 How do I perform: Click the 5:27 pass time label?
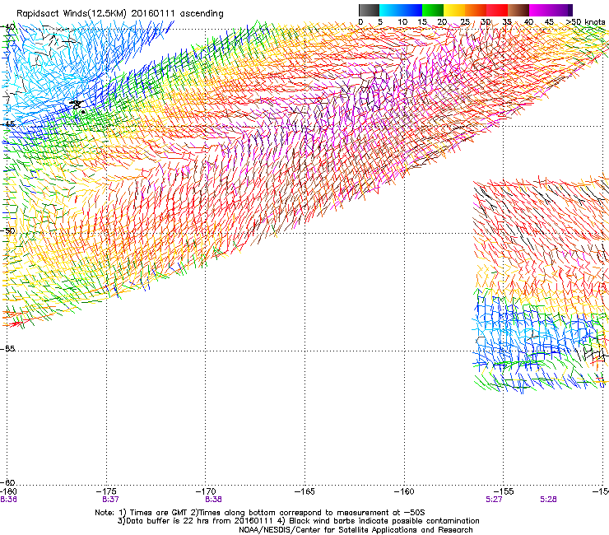(x=494, y=500)
